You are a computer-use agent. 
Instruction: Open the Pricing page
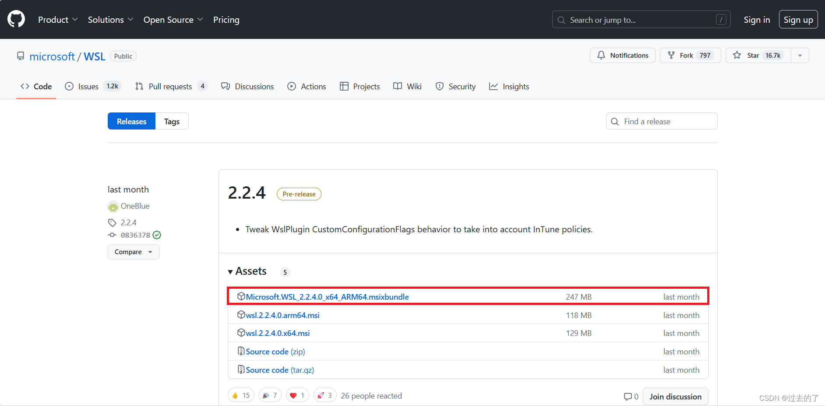tap(226, 20)
